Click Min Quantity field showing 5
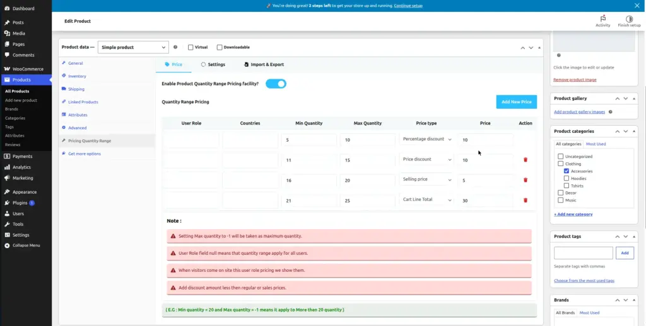The width and height of the screenshot is (646, 326). point(309,140)
